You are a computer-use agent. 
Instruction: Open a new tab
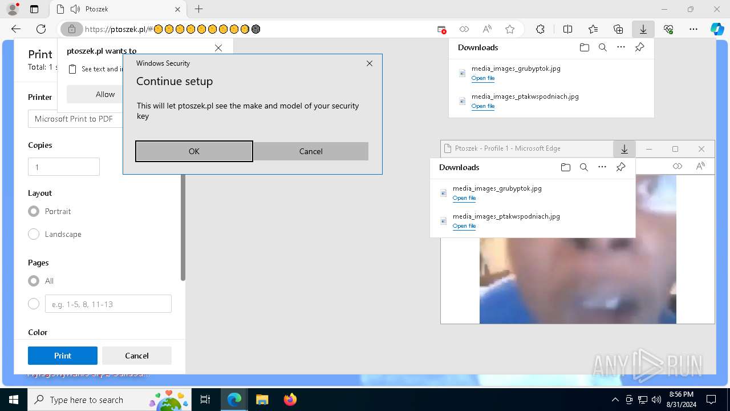(198, 9)
